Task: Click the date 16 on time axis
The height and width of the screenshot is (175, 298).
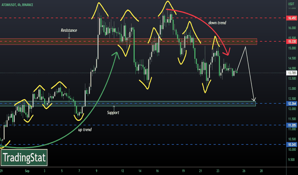Action: point(157,171)
